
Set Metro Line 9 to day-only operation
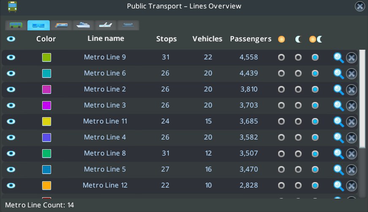tap(281, 57)
